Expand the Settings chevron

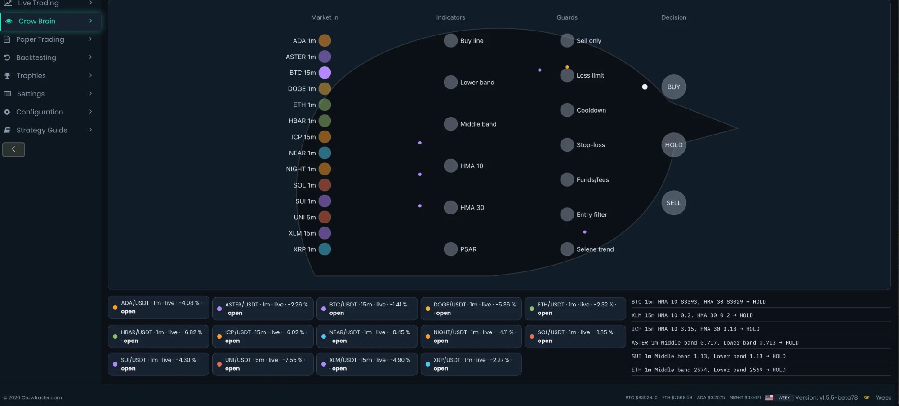[x=90, y=94]
